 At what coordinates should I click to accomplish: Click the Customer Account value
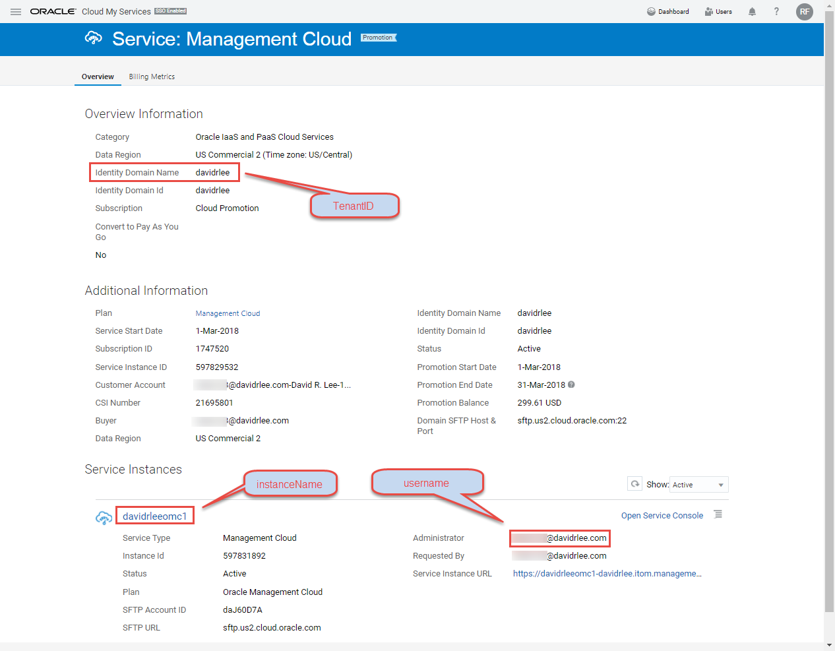[273, 385]
